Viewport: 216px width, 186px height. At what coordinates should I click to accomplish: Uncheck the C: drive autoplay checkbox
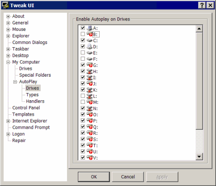pos(83,40)
